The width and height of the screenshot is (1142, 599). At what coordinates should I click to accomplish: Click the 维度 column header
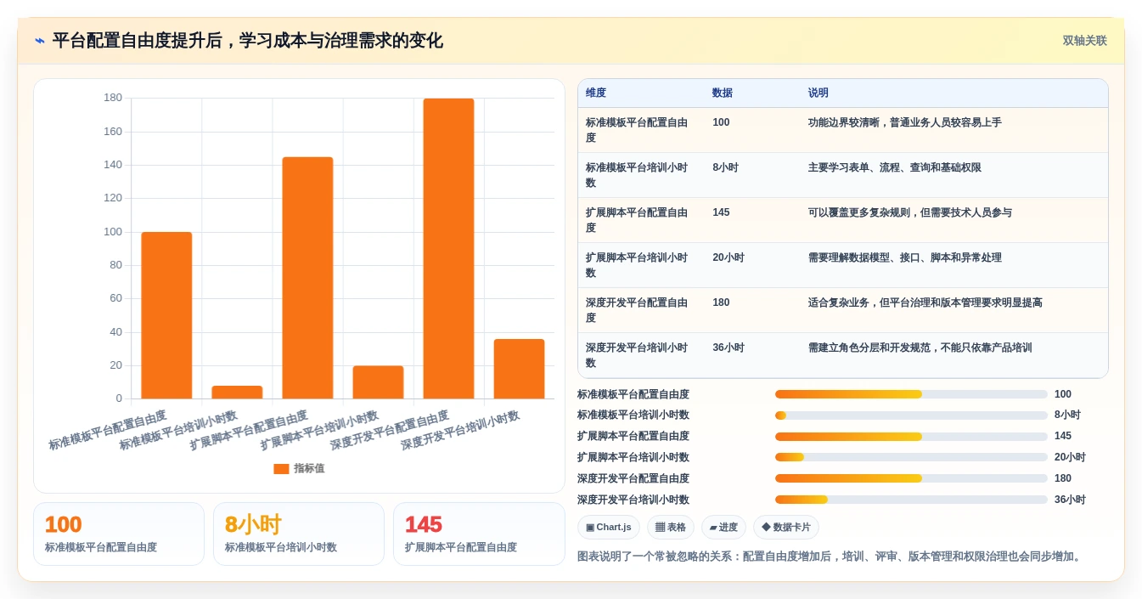(596, 93)
